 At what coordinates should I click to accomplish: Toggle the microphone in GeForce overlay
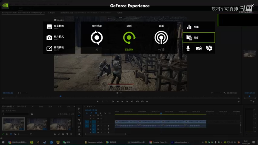tap(188, 48)
